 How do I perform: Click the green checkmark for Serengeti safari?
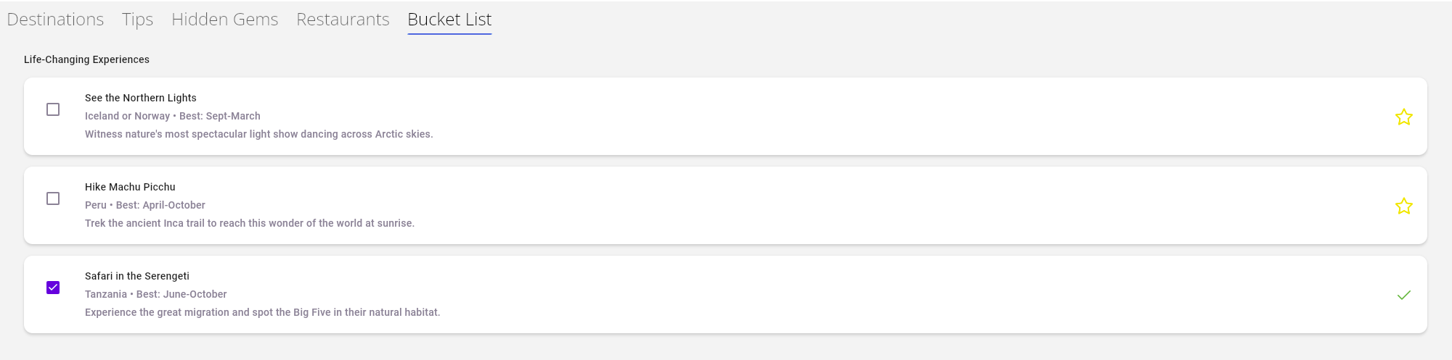click(1403, 295)
